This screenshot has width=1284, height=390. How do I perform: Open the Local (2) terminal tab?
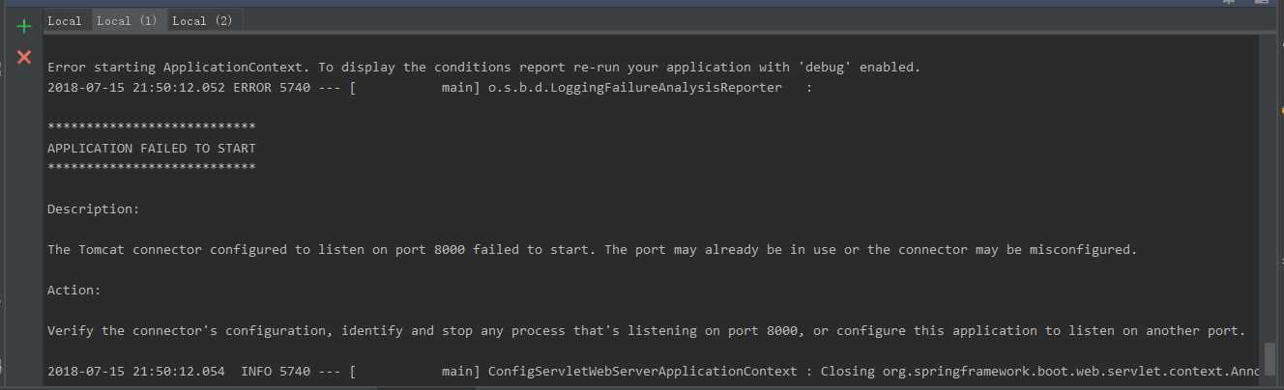pos(203,20)
